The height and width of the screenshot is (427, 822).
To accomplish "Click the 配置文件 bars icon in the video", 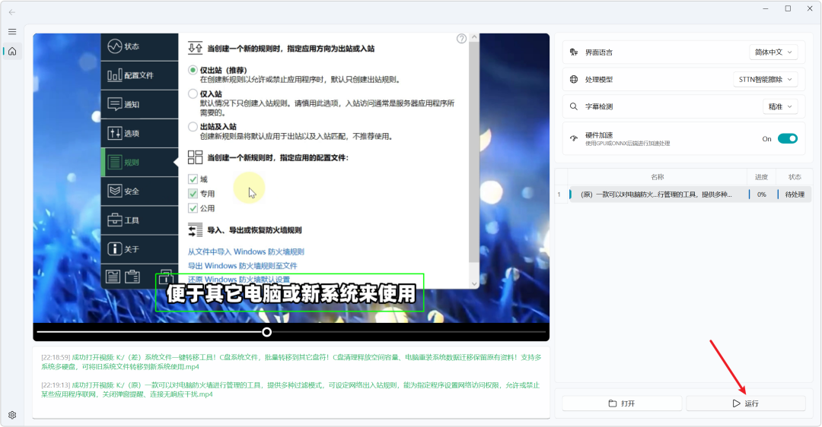I will coord(115,75).
